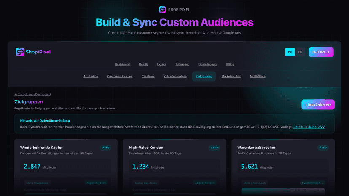
Task: Click Aktiv badge on High-Value Kunden card
Action: [215, 148]
